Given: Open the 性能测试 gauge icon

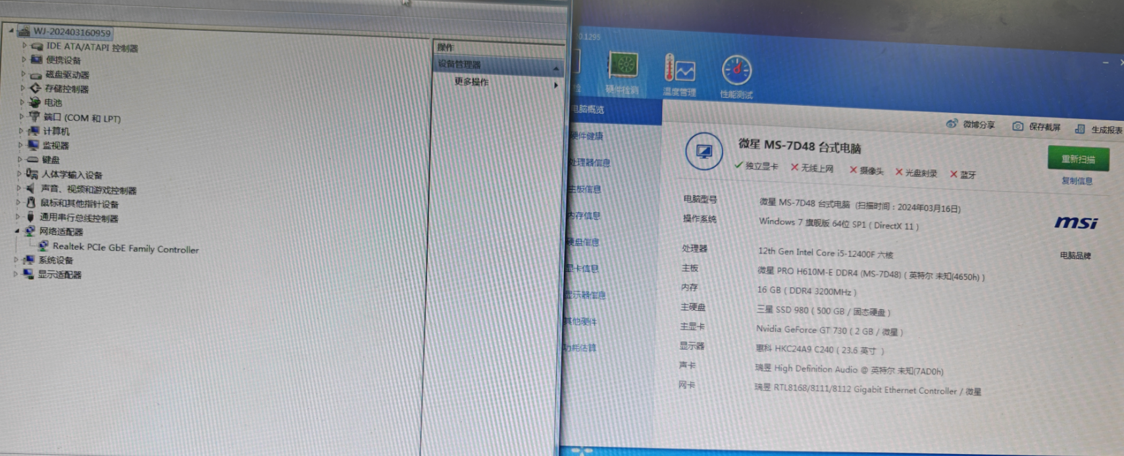Looking at the screenshot, I should pyautogui.click(x=736, y=70).
